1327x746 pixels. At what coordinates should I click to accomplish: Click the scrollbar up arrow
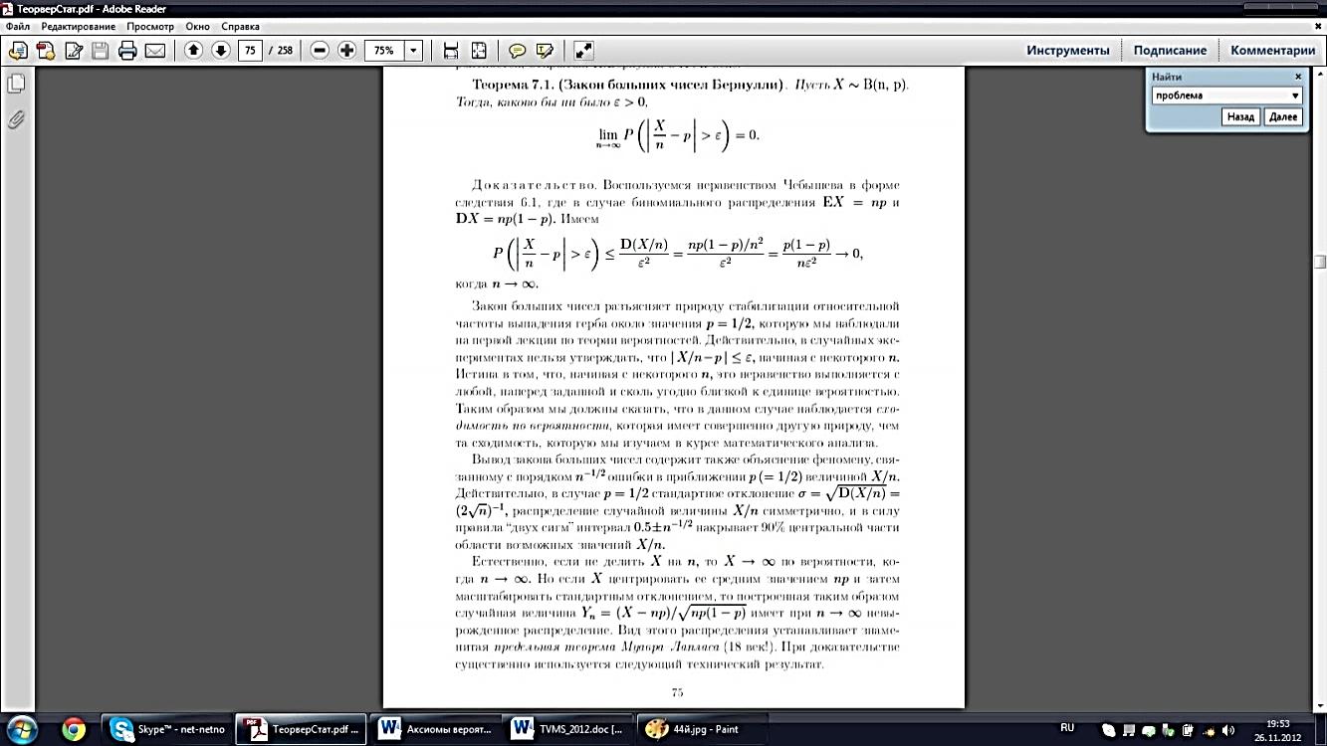click(x=1320, y=76)
